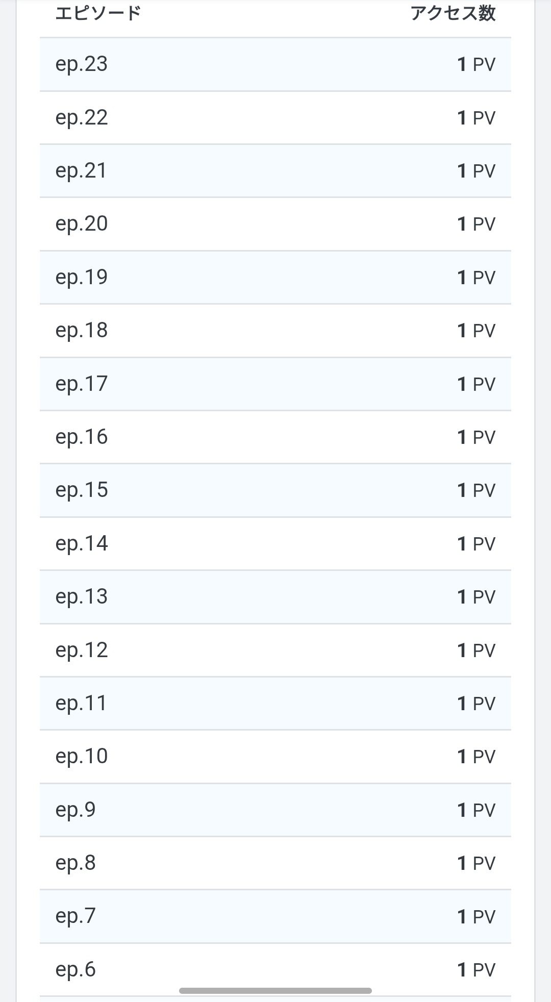The height and width of the screenshot is (1002, 551).
Task: Click the アクセス数 column header
Action: tap(453, 13)
